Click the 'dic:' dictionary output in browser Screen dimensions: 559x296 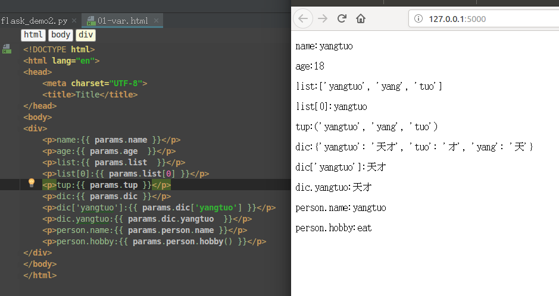pos(414,147)
